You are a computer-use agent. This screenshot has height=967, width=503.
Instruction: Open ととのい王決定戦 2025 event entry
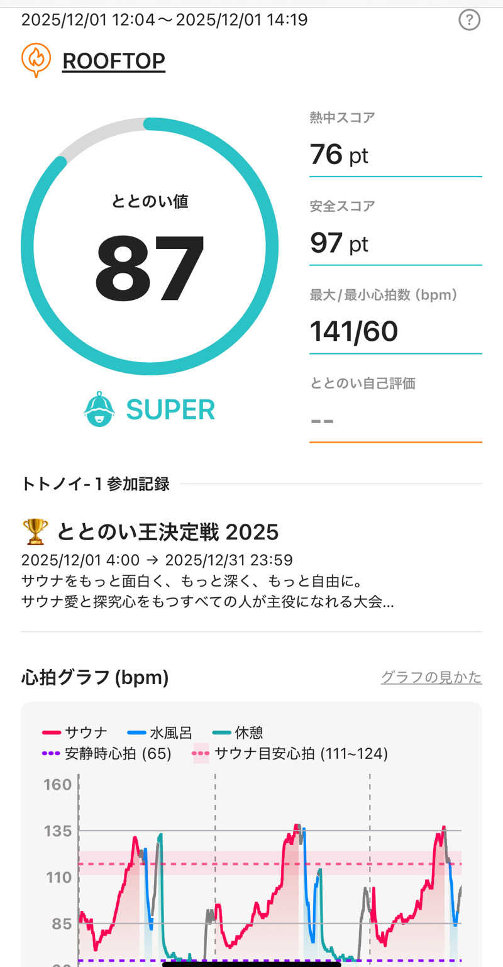(167, 533)
